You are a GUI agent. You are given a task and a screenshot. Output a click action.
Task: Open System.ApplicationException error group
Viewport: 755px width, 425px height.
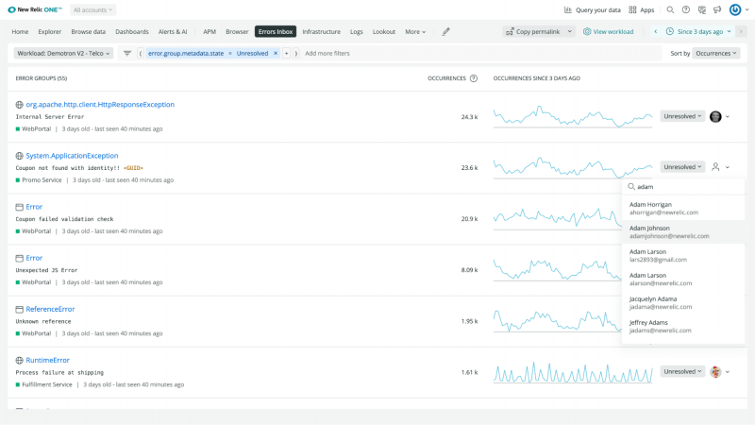[x=72, y=156]
